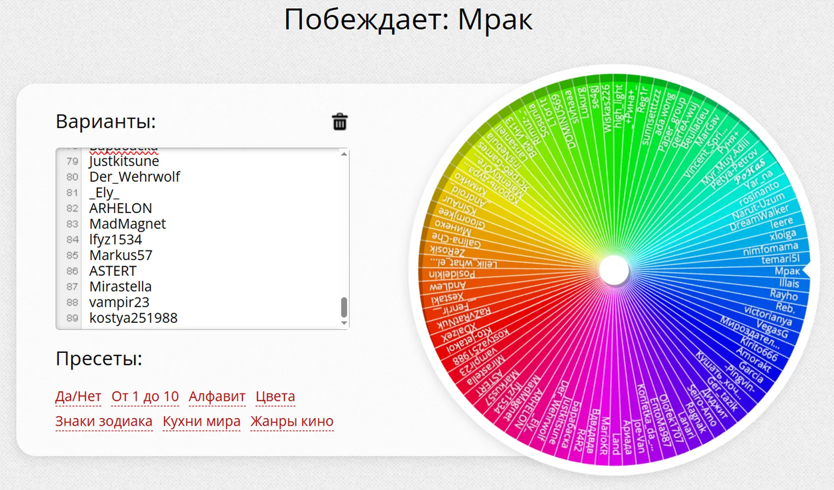Click the Пресеты heading
This screenshot has height=490, width=834.
coord(99,359)
